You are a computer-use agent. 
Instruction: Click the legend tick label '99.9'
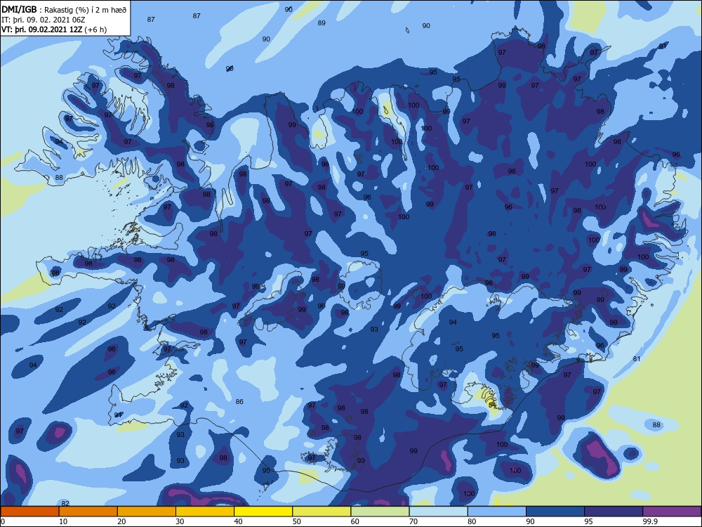(x=650, y=521)
